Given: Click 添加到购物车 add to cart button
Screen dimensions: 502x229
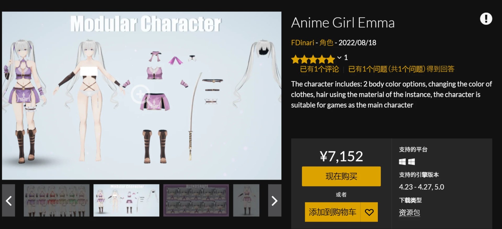Looking at the screenshot, I should click(333, 212).
